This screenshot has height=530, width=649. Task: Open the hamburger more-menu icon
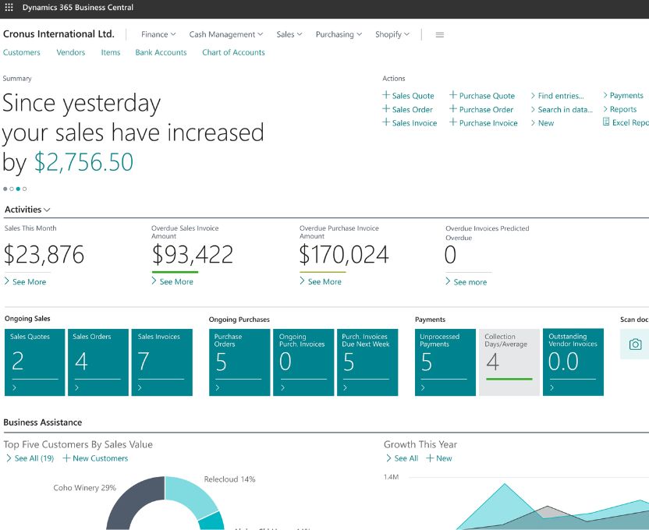(440, 35)
